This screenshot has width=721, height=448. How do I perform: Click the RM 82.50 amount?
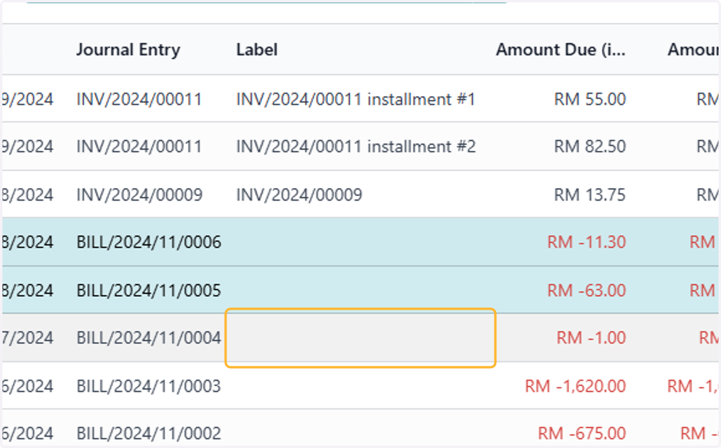pos(590,147)
